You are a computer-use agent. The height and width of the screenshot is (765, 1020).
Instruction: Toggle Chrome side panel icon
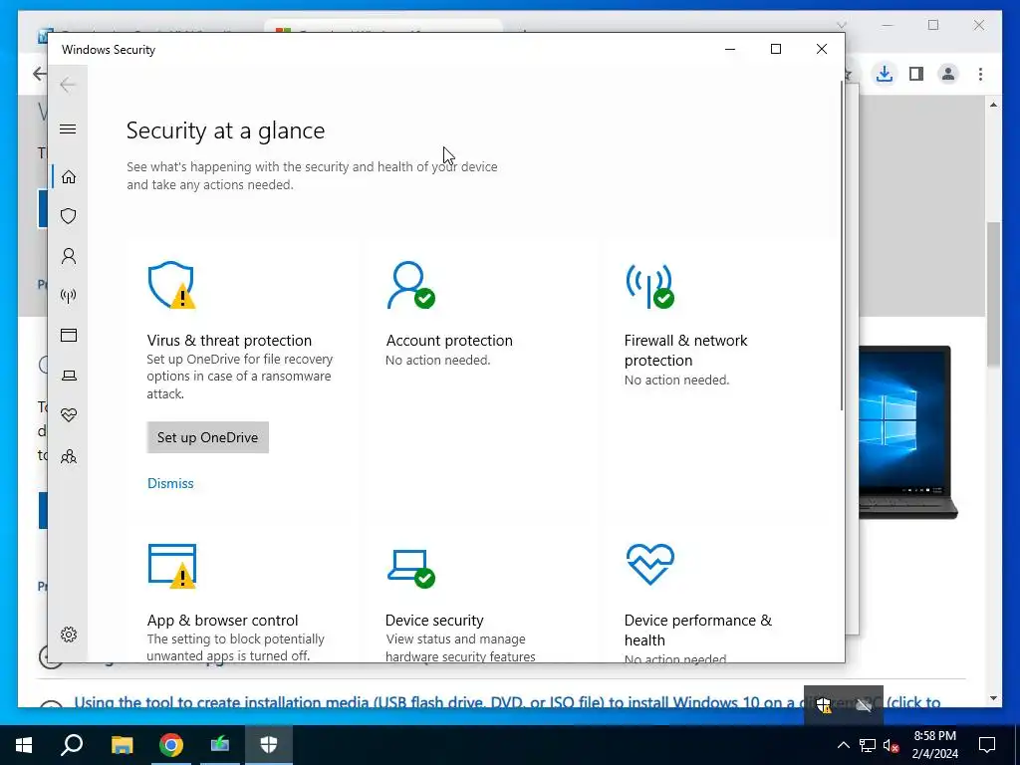coord(916,74)
